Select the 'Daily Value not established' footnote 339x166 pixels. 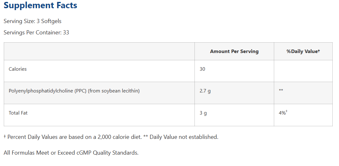[183, 137]
